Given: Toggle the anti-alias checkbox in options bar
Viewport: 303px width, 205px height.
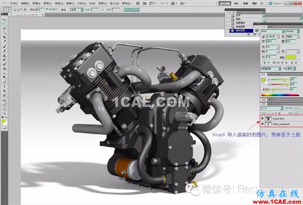Looking at the screenshot, I should coord(47,9).
